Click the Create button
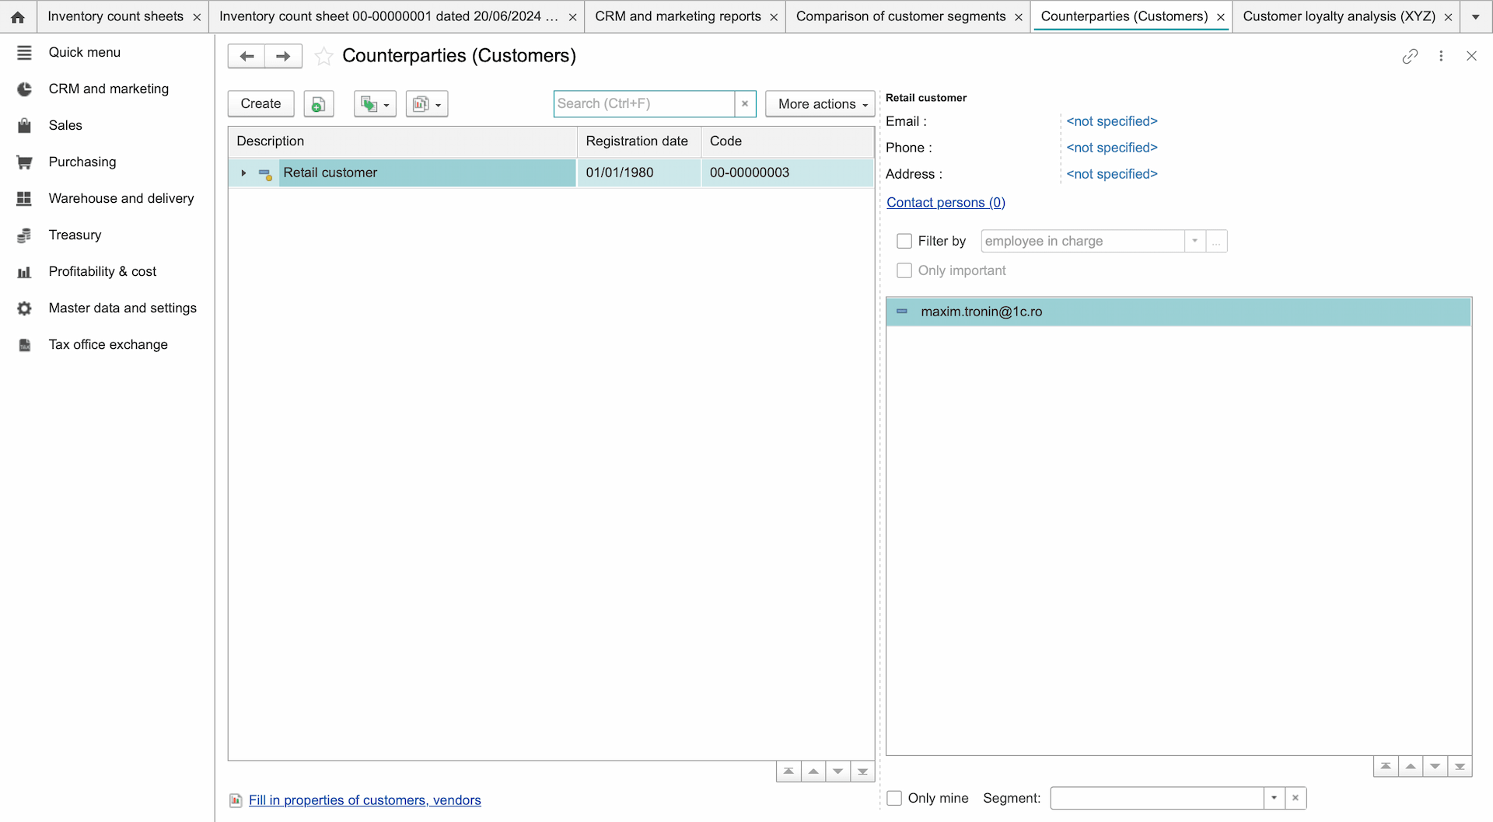Viewport: 1493px width, 822px height. click(x=260, y=103)
